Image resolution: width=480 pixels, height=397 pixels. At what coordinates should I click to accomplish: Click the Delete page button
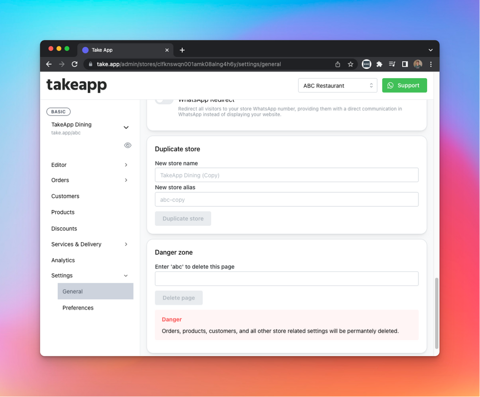(x=179, y=298)
